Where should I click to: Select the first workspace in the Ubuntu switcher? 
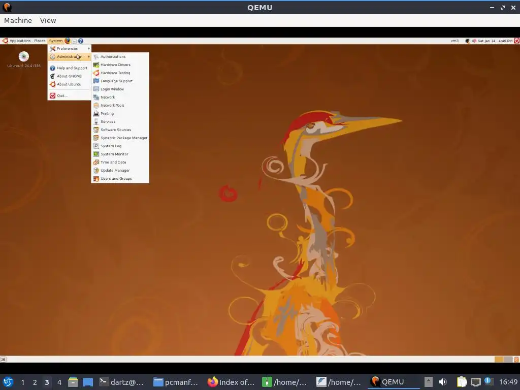499,360
